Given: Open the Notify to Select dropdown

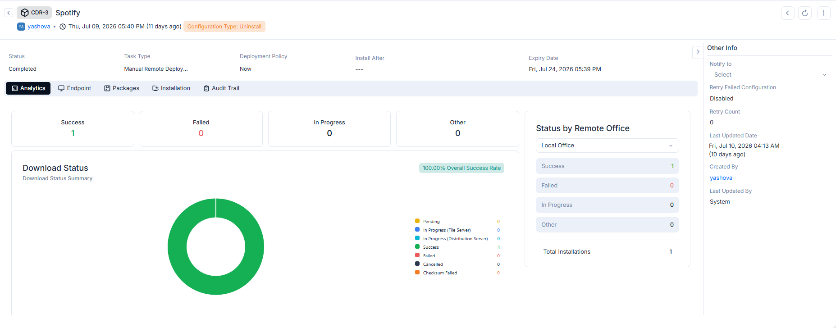Looking at the screenshot, I should (x=770, y=75).
